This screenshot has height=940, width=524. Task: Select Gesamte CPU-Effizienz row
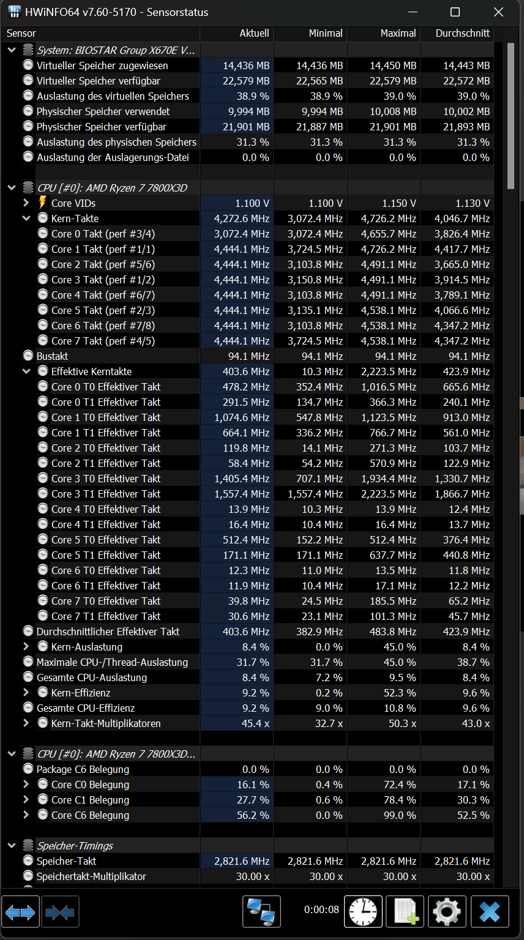pyautogui.click(x=248, y=707)
